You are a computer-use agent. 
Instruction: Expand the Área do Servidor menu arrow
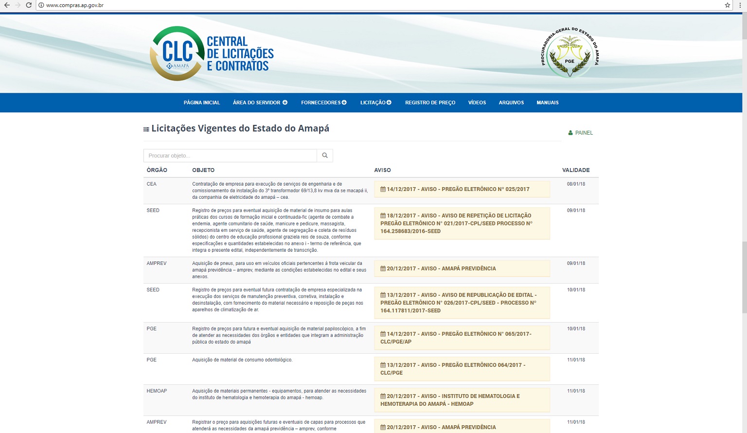285,103
